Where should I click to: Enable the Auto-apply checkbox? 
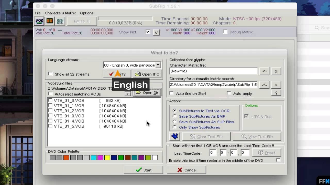click(x=229, y=93)
